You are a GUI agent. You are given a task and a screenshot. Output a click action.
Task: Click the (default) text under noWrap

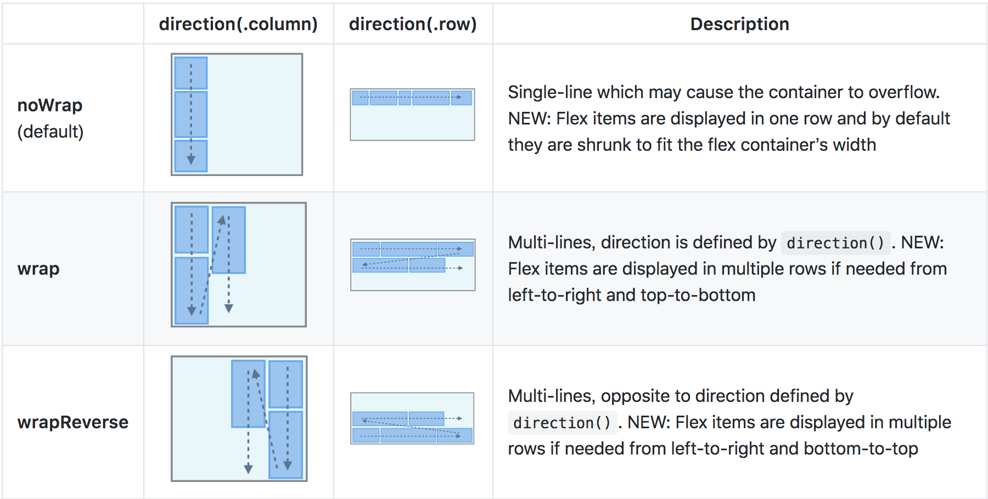click(50, 132)
